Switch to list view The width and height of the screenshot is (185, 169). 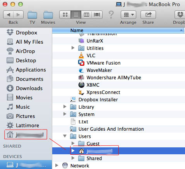click(76, 15)
